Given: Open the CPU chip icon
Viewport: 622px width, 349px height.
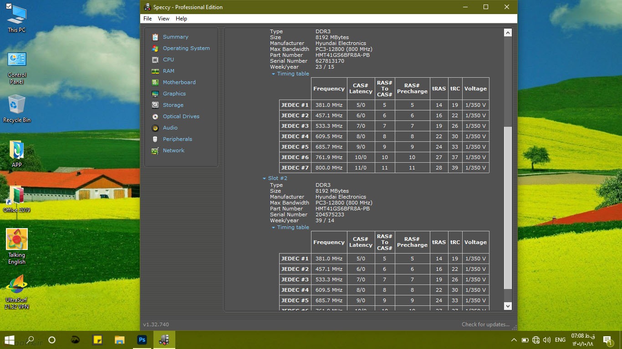Looking at the screenshot, I should (155, 60).
